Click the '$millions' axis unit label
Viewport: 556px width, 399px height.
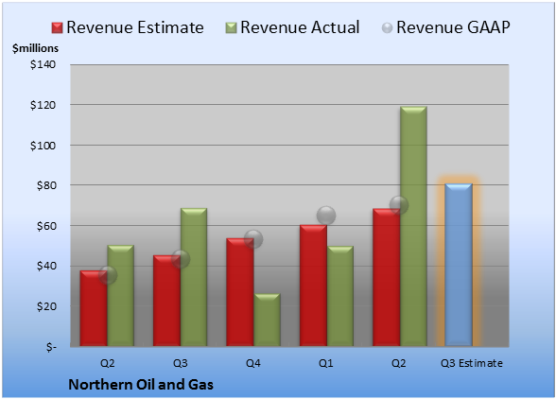35,48
